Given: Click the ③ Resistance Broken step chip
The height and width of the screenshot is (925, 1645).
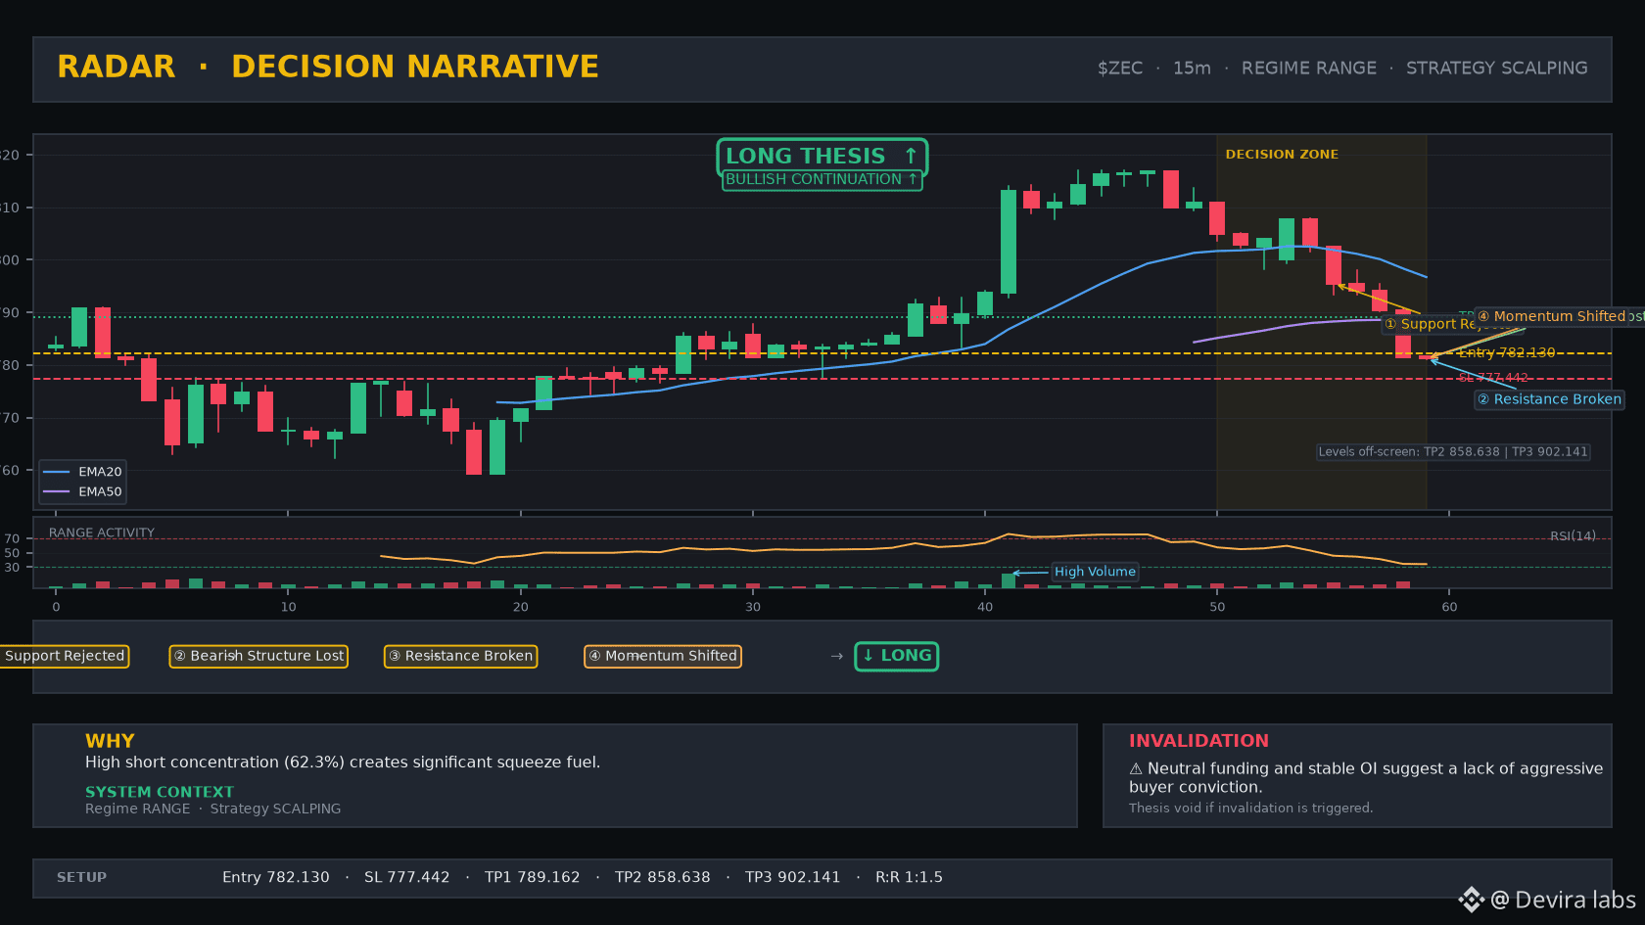Looking at the screenshot, I should 460,656.
